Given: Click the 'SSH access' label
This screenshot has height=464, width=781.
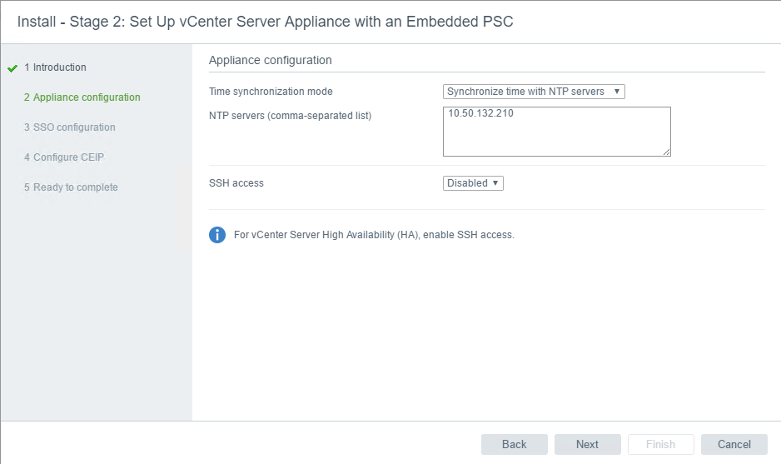Looking at the screenshot, I should (x=236, y=183).
